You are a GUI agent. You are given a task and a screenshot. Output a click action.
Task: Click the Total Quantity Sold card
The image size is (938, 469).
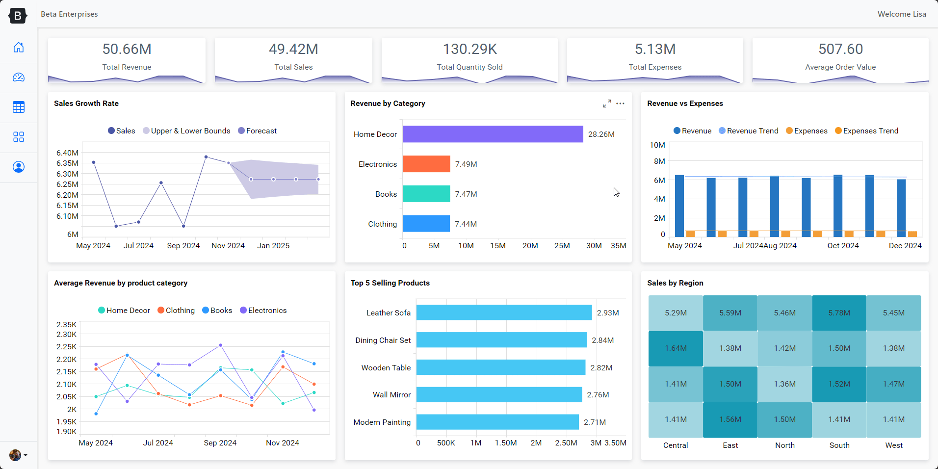pos(469,60)
